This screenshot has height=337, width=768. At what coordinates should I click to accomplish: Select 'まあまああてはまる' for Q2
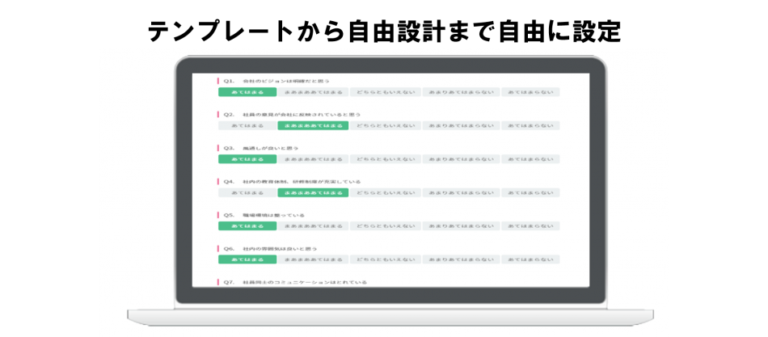312,126
